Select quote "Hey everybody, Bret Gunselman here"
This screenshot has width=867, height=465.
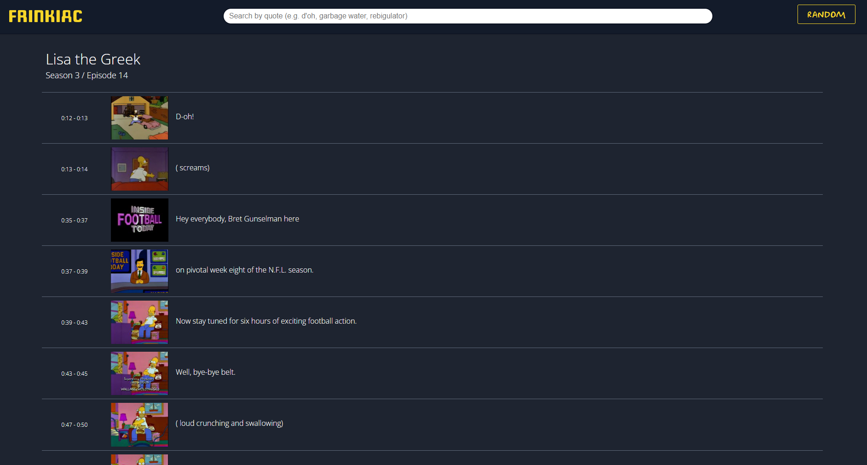pos(237,219)
